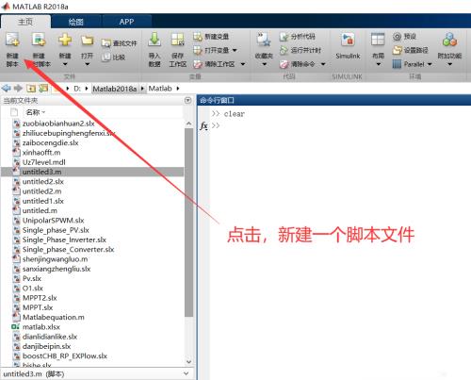Click the 新建脚本 (New Script) icon

tap(12, 41)
